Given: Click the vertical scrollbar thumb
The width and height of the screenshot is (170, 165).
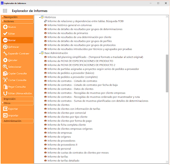Looking at the screenshot, I should tap(167, 73).
